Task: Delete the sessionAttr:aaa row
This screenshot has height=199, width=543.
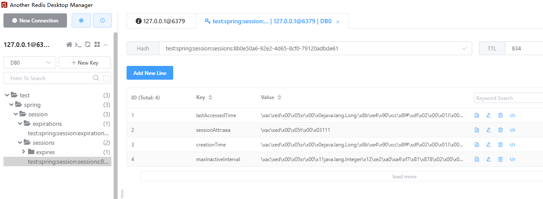Action: click(x=500, y=130)
